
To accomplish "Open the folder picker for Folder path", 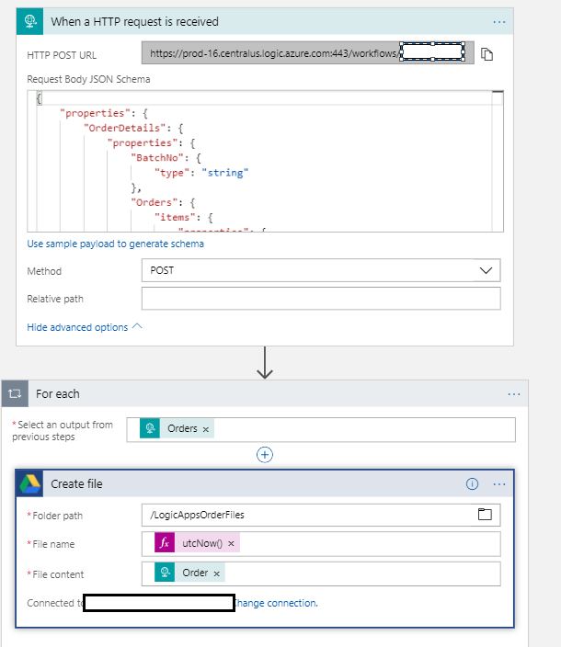I will [485, 514].
